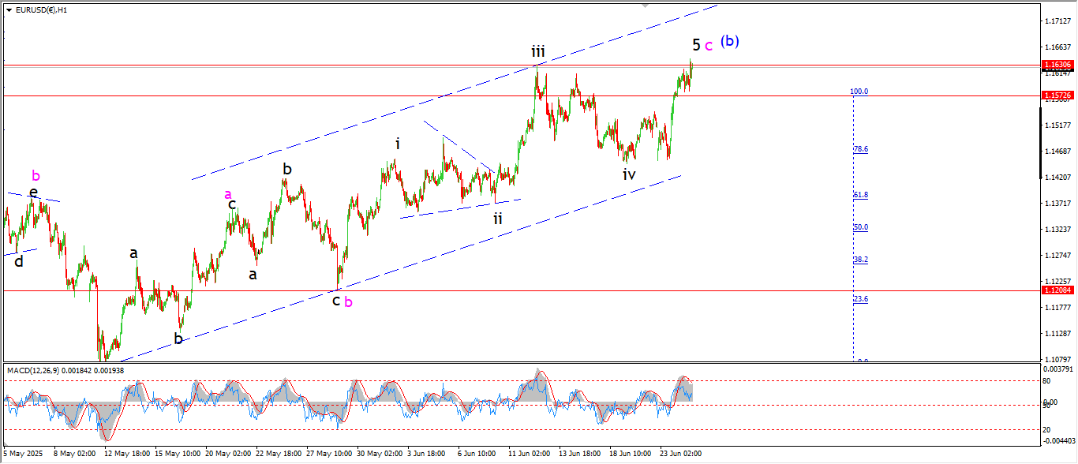Click the 27 May 10:00 time label
This screenshot has width=1078, height=464.
point(329,454)
